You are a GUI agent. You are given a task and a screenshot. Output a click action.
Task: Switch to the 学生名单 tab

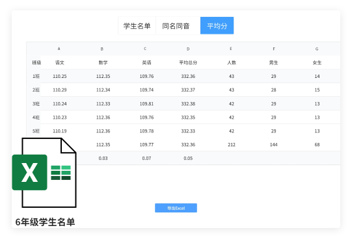tap(137, 26)
